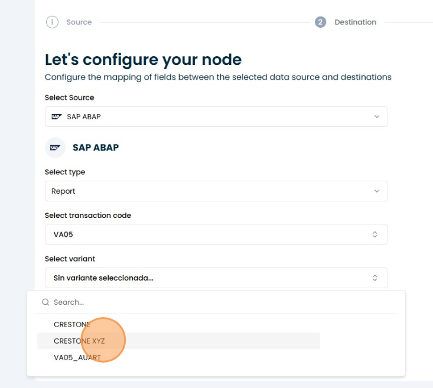Click the 'Sin variante seleccionada...' text

point(103,278)
